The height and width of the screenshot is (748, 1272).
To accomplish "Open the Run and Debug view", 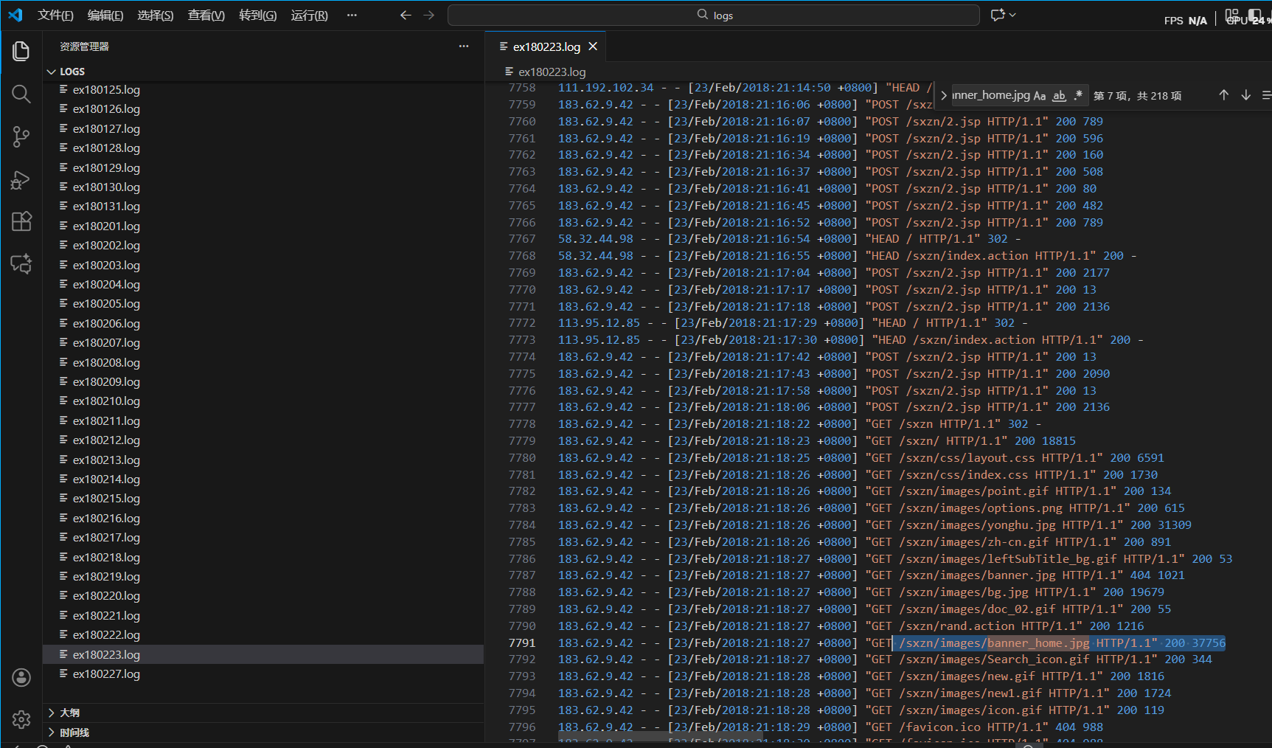I will pos(21,179).
